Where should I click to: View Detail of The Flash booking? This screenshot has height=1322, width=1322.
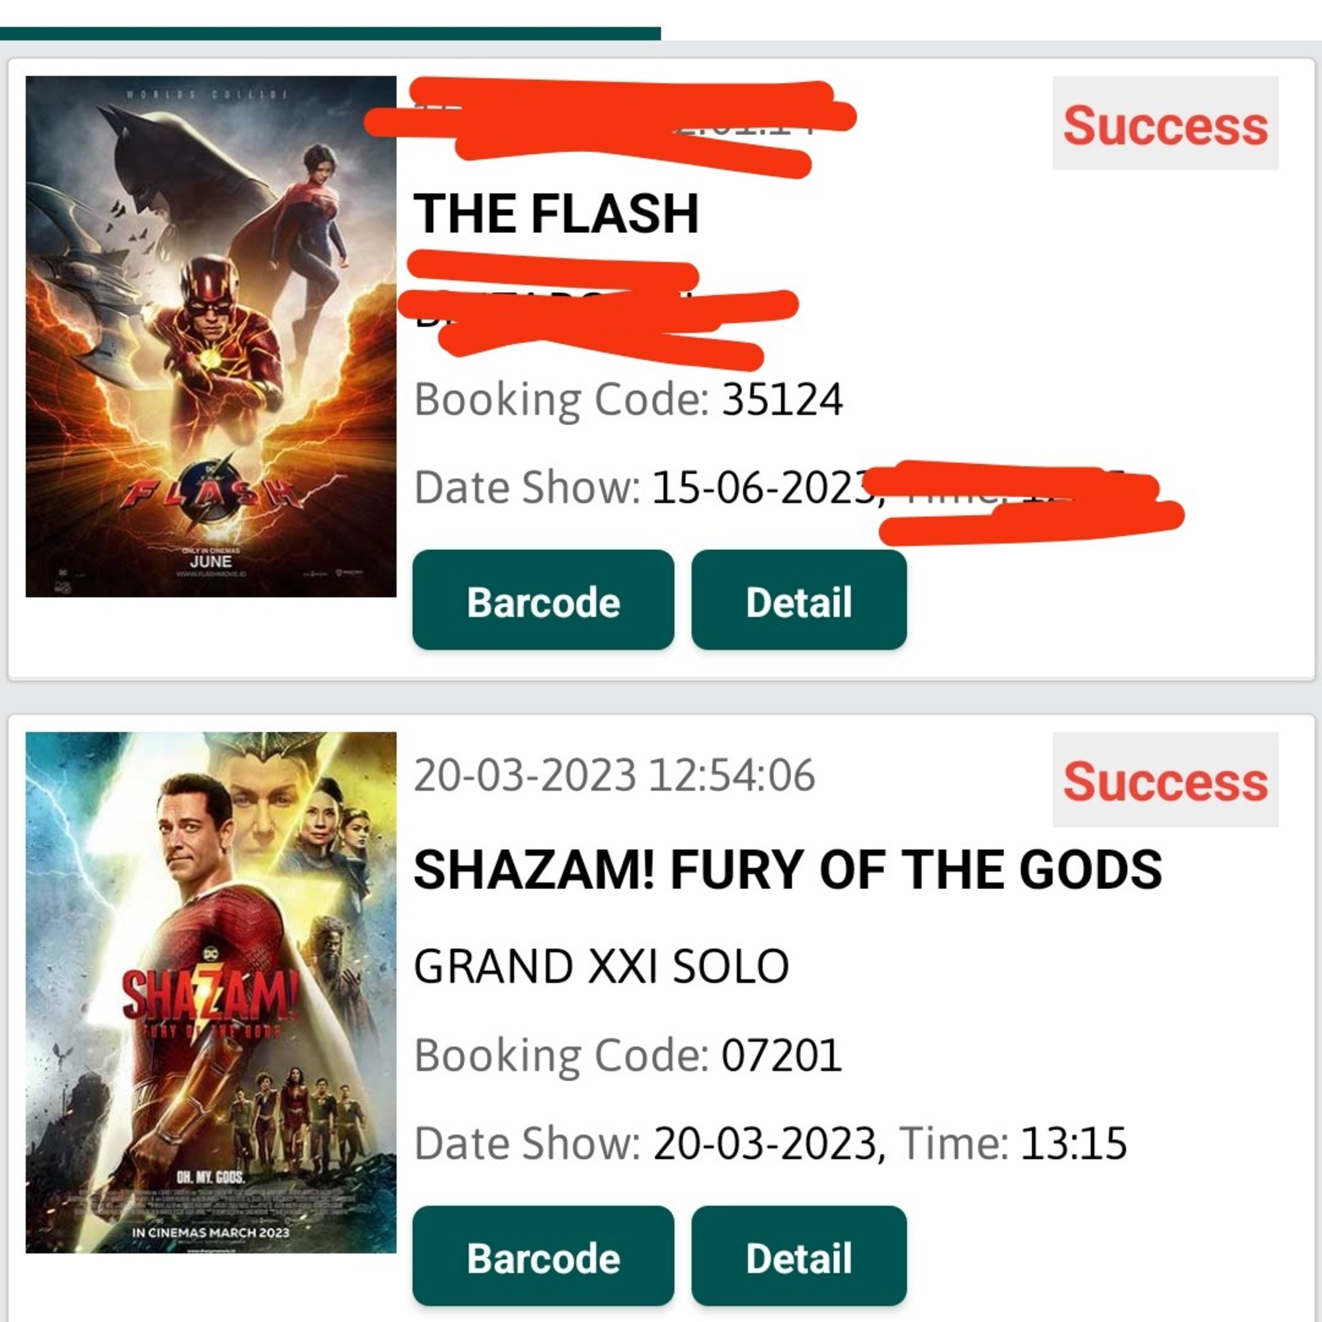point(798,600)
